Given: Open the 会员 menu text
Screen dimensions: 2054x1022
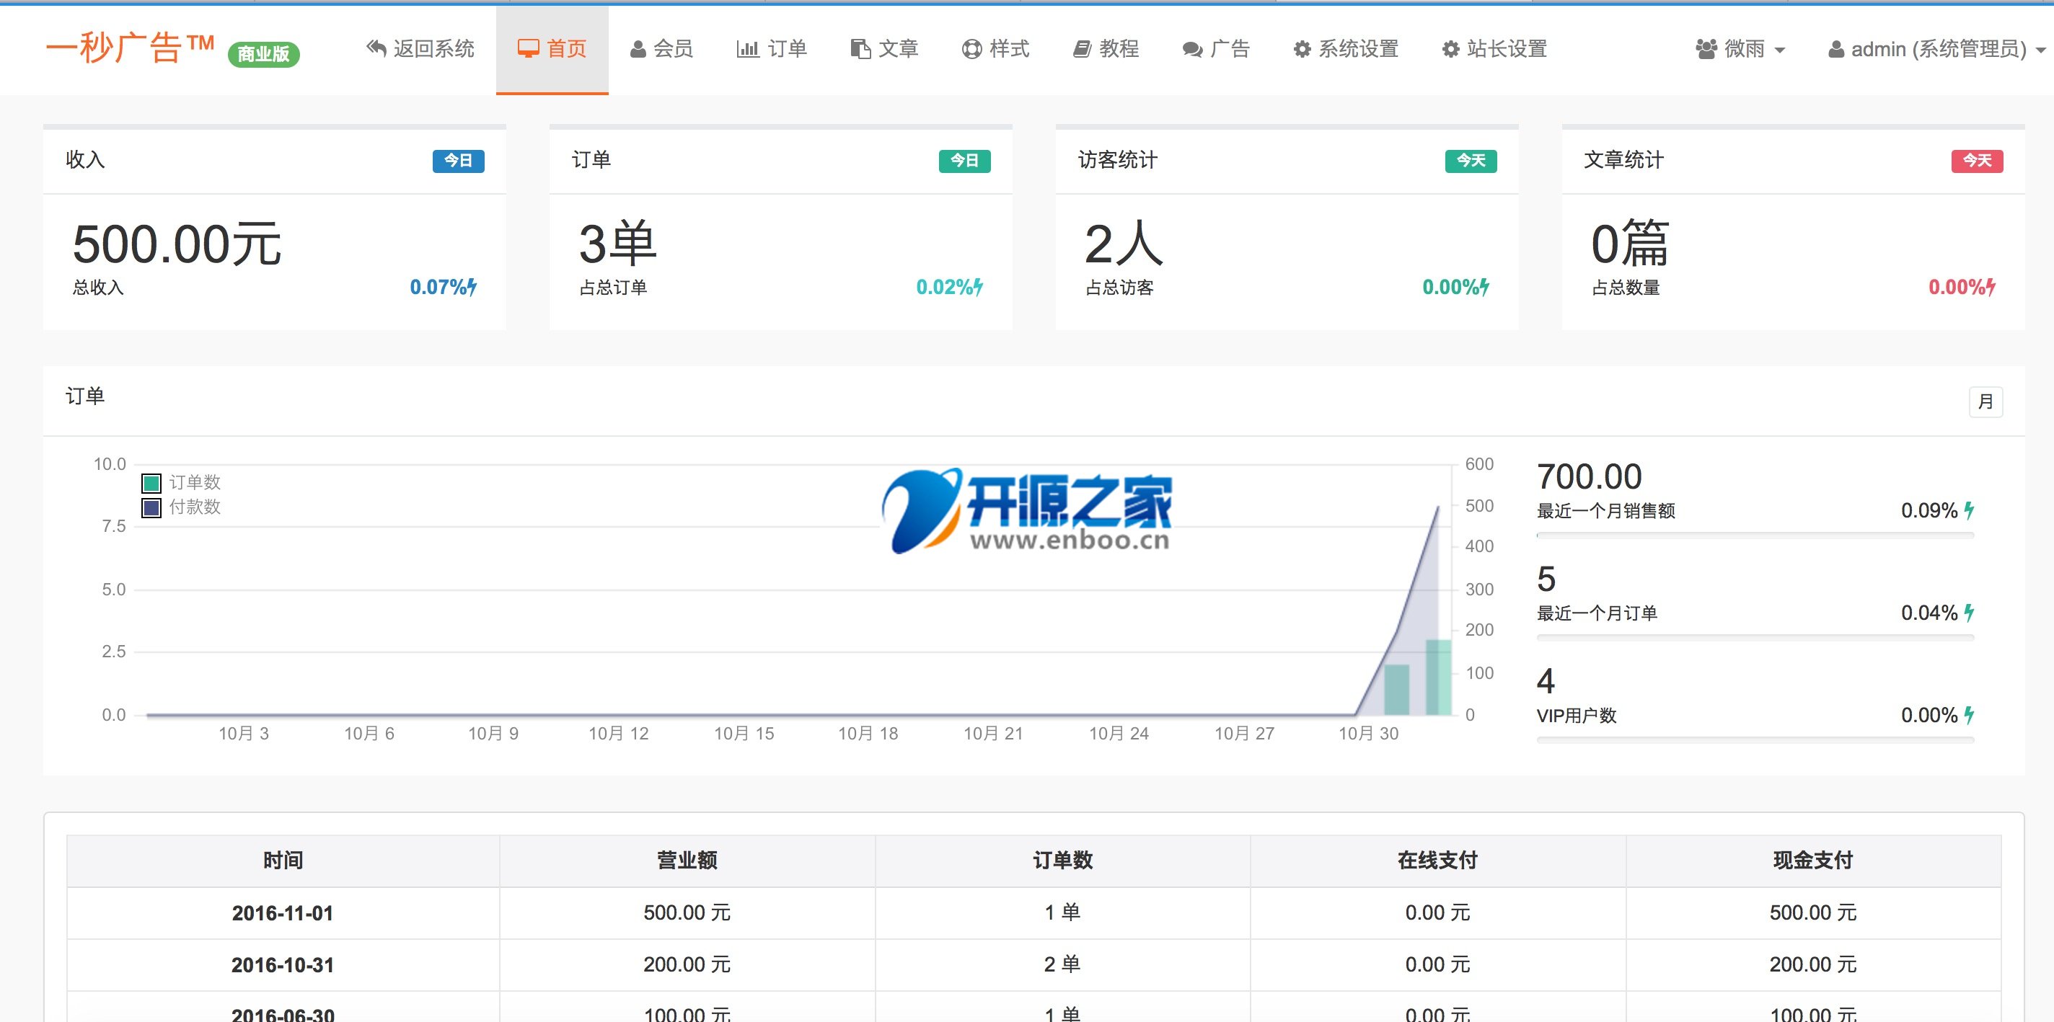Looking at the screenshot, I should (673, 48).
